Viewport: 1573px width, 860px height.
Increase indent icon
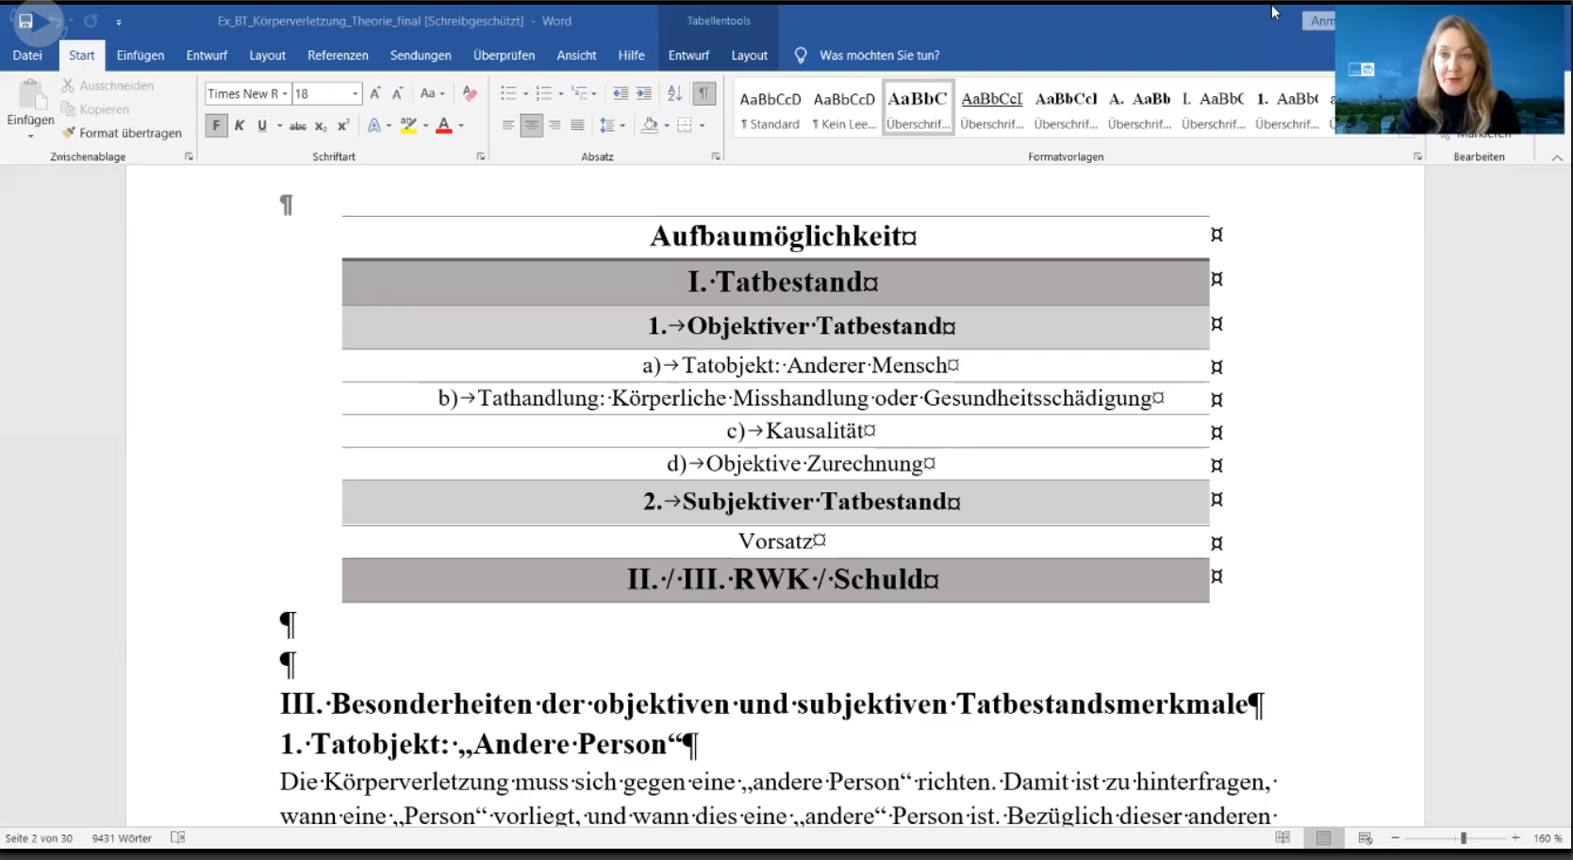tap(644, 93)
